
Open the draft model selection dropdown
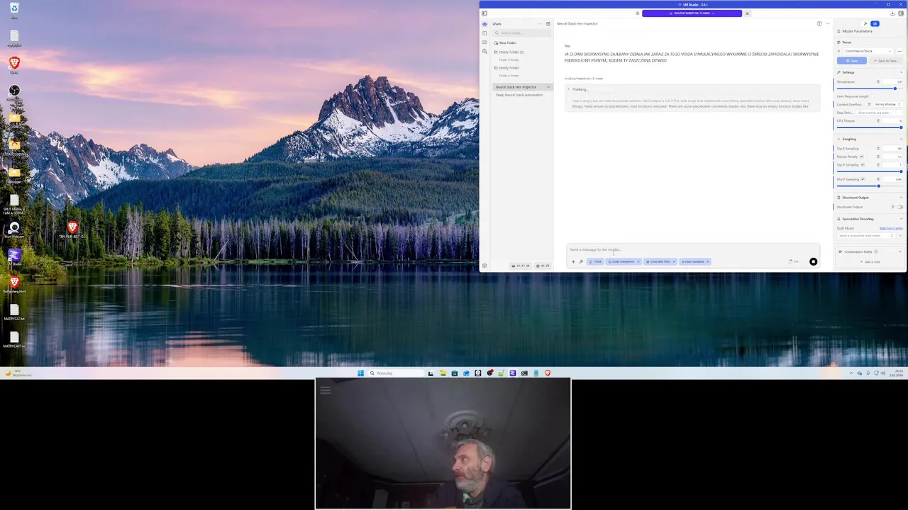(865, 235)
